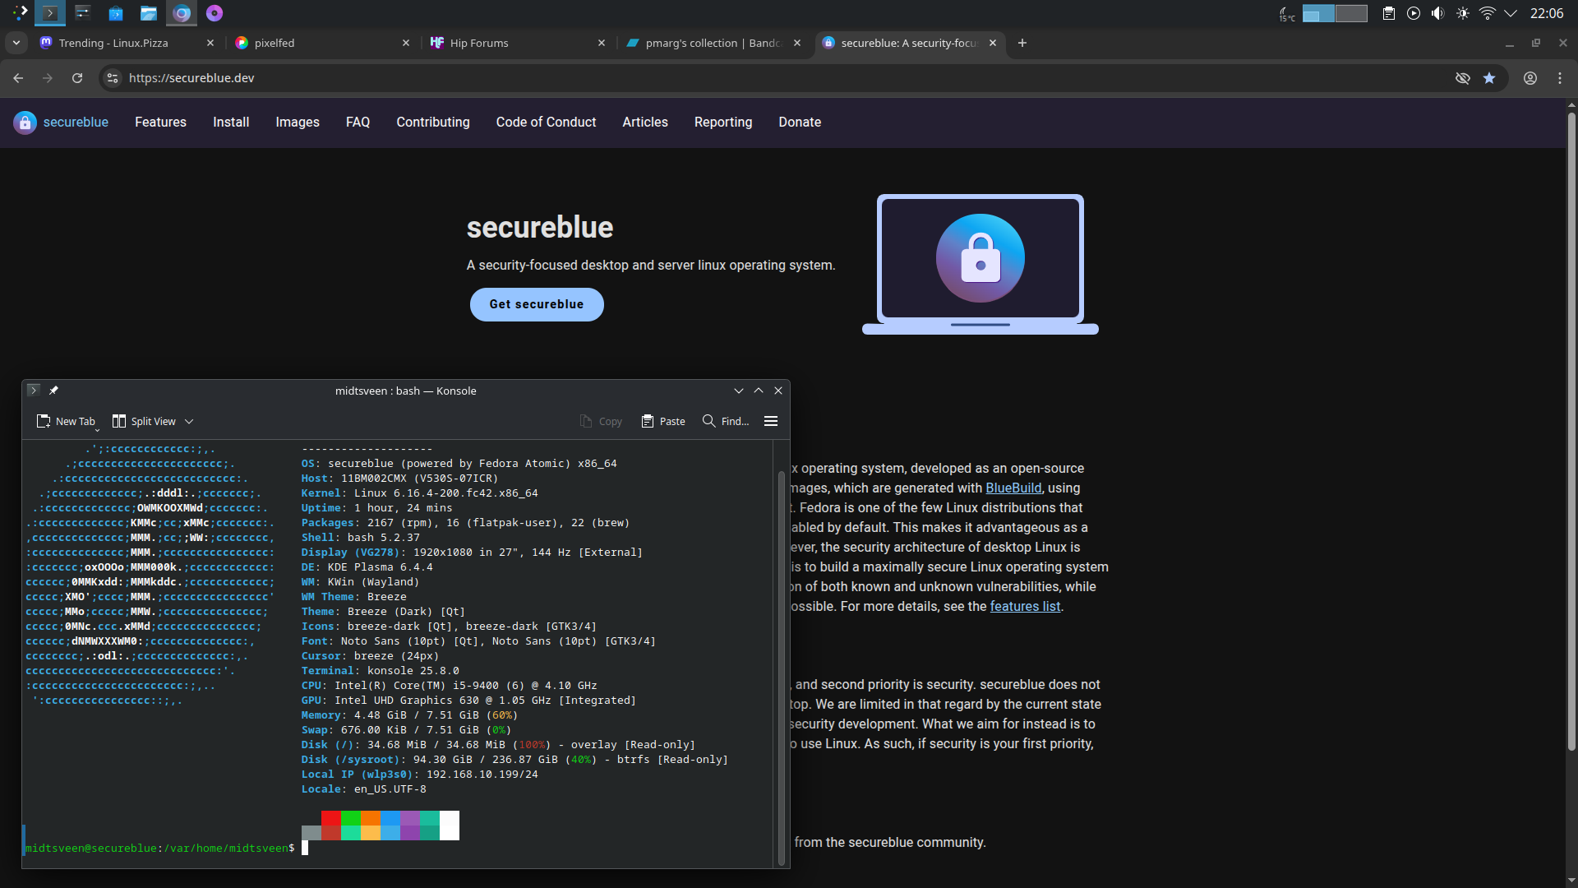Click the Konsole window menu icon
The image size is (1578, 888).
coord(34,391)
